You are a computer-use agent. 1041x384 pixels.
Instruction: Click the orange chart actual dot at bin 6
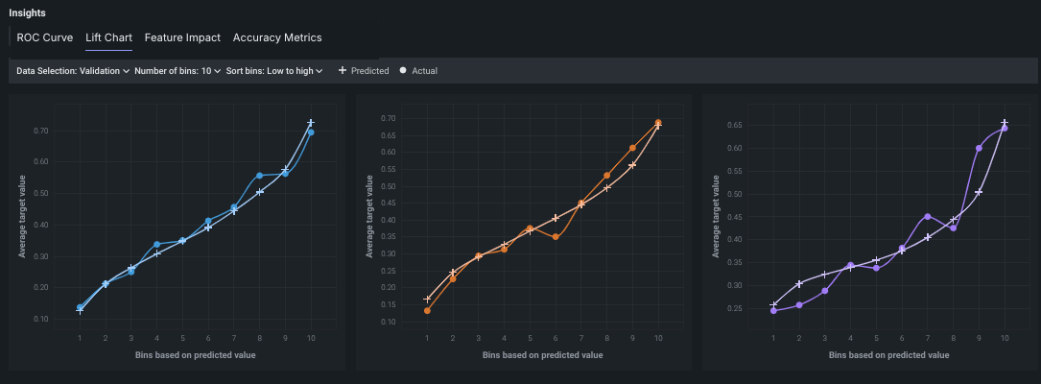556,236
